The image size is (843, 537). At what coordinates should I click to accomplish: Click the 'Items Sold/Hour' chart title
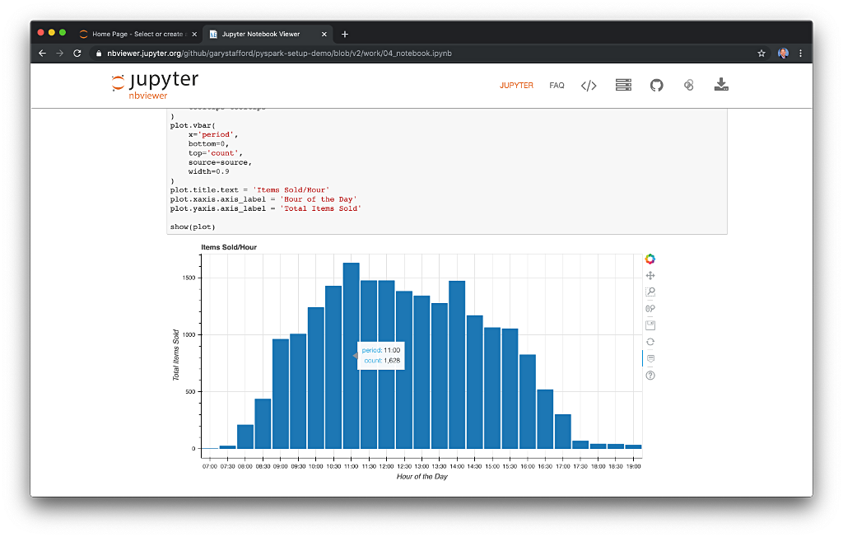pyautogui.click(x=229, y=247)
